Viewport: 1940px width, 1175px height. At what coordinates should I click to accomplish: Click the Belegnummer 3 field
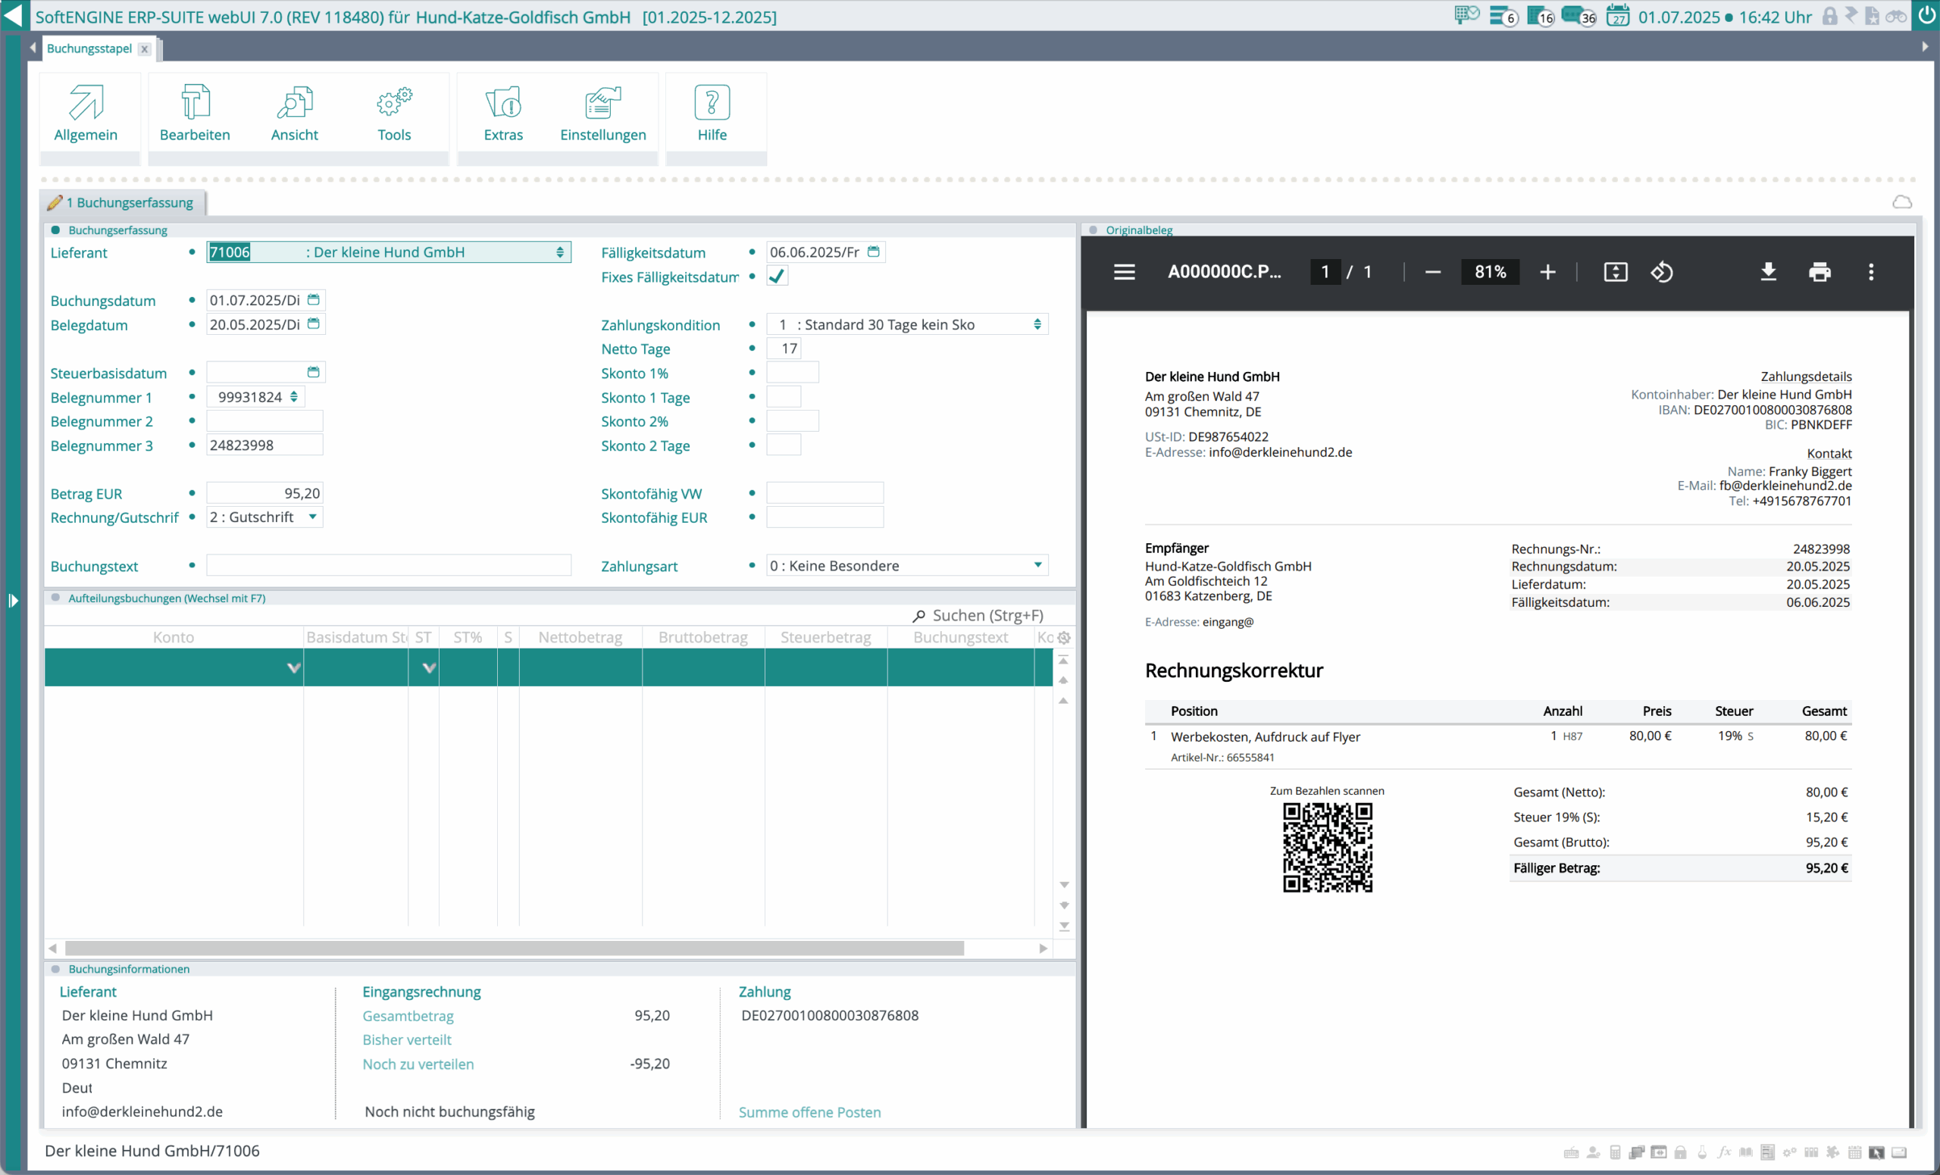tap(264, 445)
